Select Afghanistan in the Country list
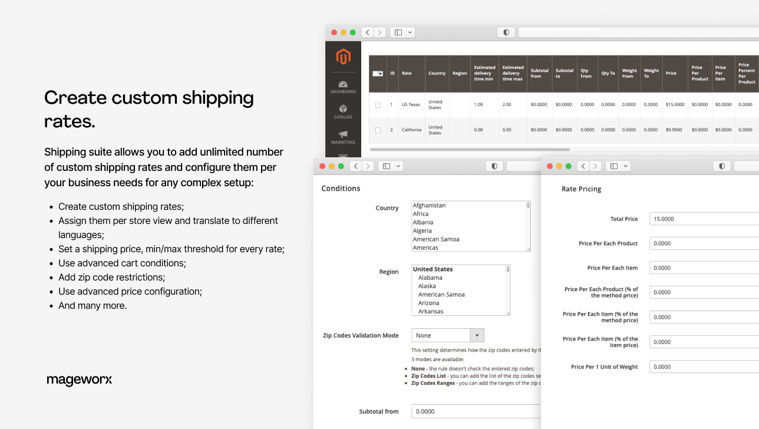Viewport: 759px width, 429px height. (x=430, y=206)
